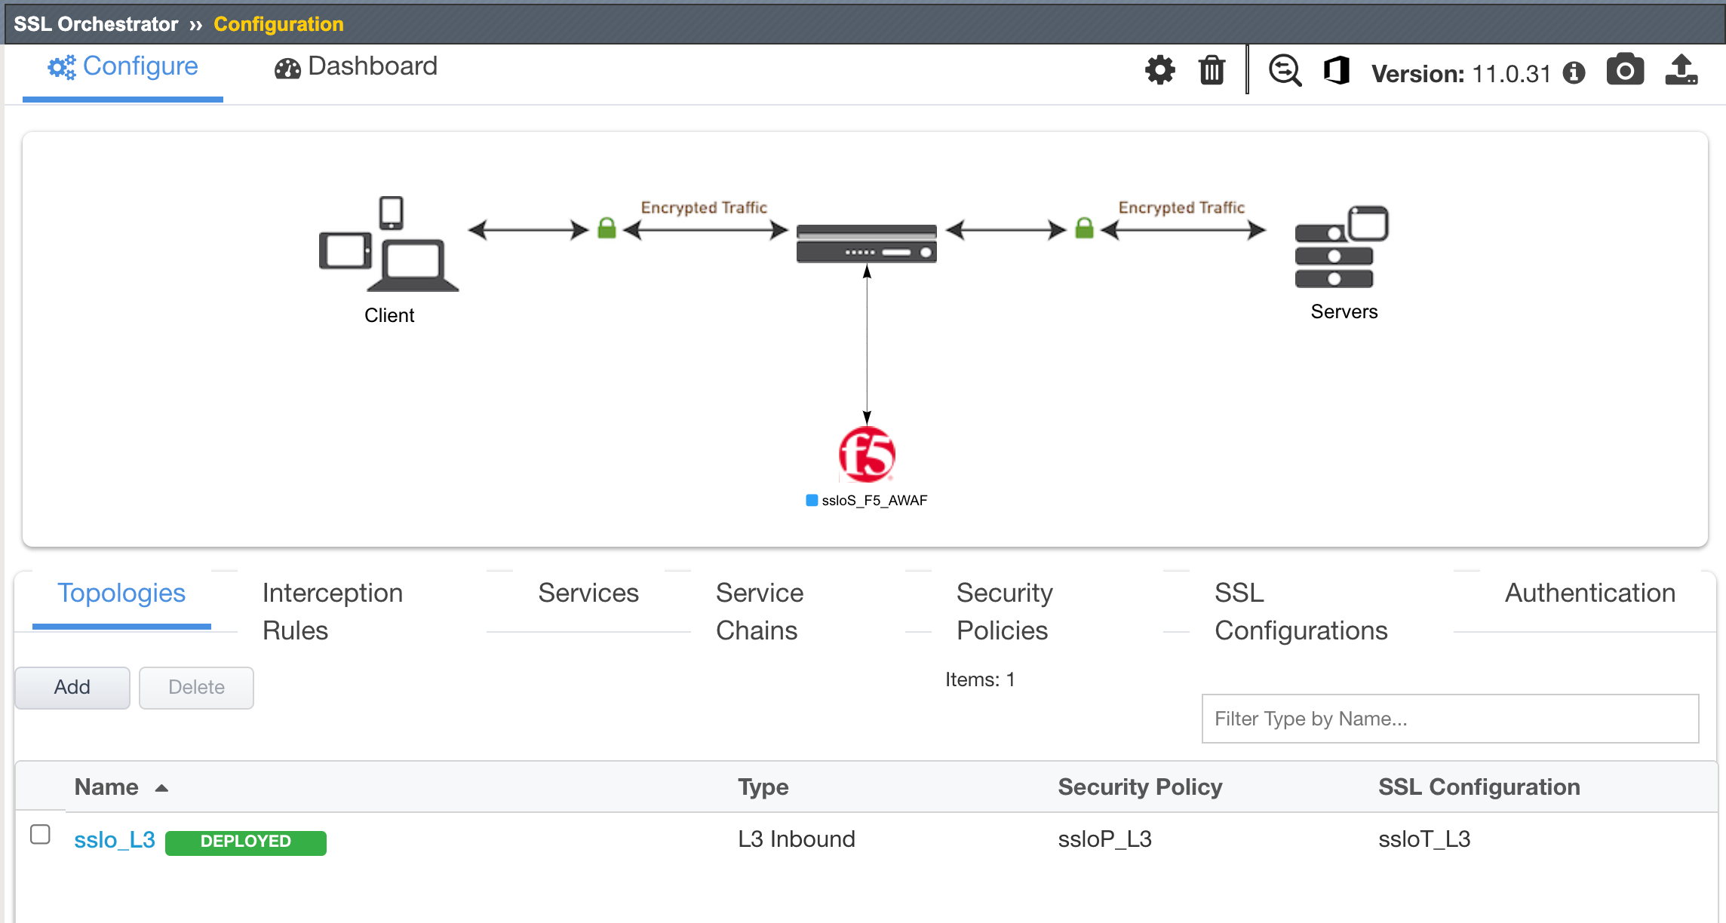Focus the Filter Type by Name field
Image resolution: width=1726 pixels, height=923 pixels.
[1450, 719]
